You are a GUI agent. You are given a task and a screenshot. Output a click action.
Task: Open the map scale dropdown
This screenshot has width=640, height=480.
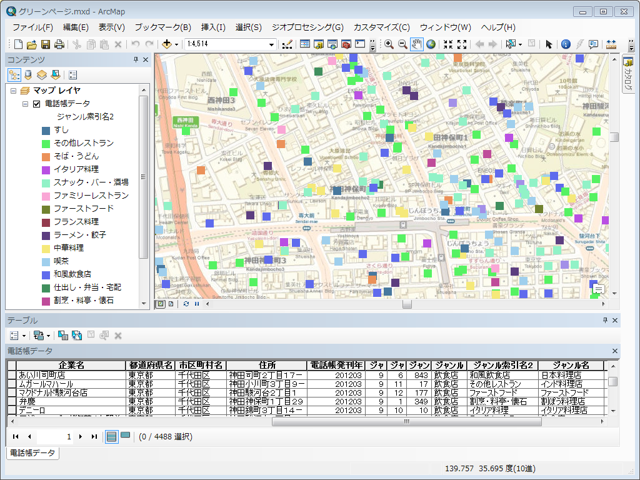pos(271,44)
